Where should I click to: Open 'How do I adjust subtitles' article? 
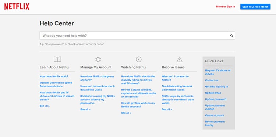coord(138,93)
